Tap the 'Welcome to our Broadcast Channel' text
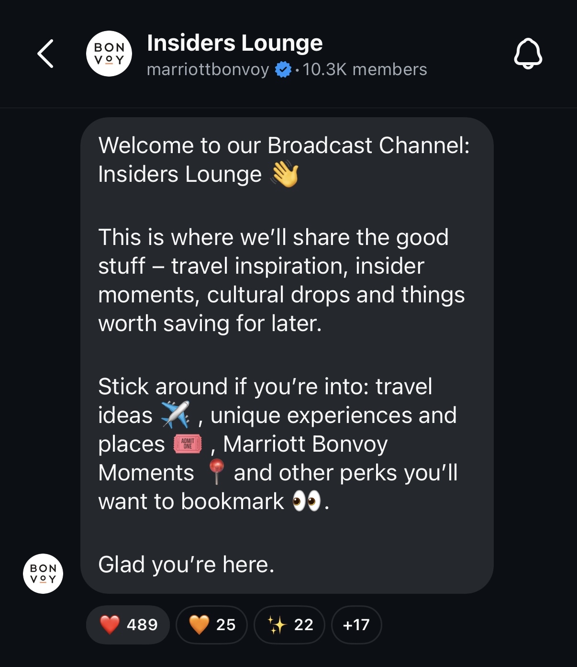577x667 pixels. (x=284, y=145)
